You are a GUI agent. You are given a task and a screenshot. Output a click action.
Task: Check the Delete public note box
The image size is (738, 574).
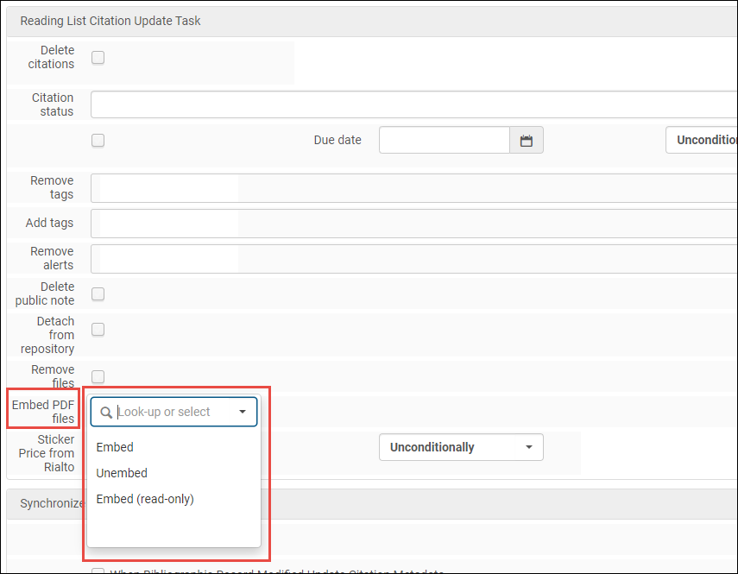pos(98,294)
